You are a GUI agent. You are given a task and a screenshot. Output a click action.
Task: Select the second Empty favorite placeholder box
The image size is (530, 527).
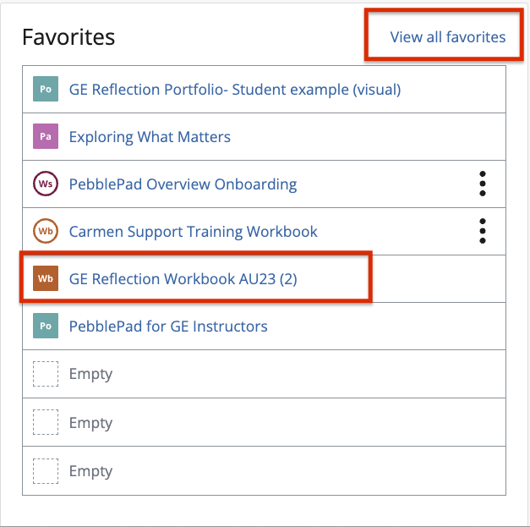coord(46,422)
